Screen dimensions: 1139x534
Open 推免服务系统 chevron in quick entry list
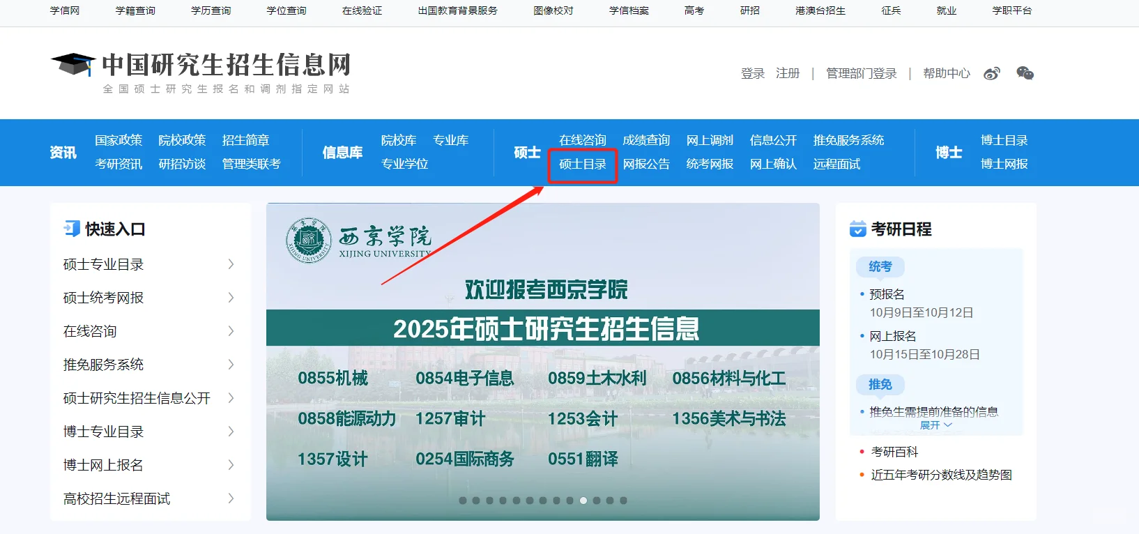(x=231, y=365)
